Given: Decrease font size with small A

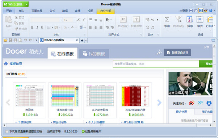Looking at the screenshot, I should tap(84, 20).
